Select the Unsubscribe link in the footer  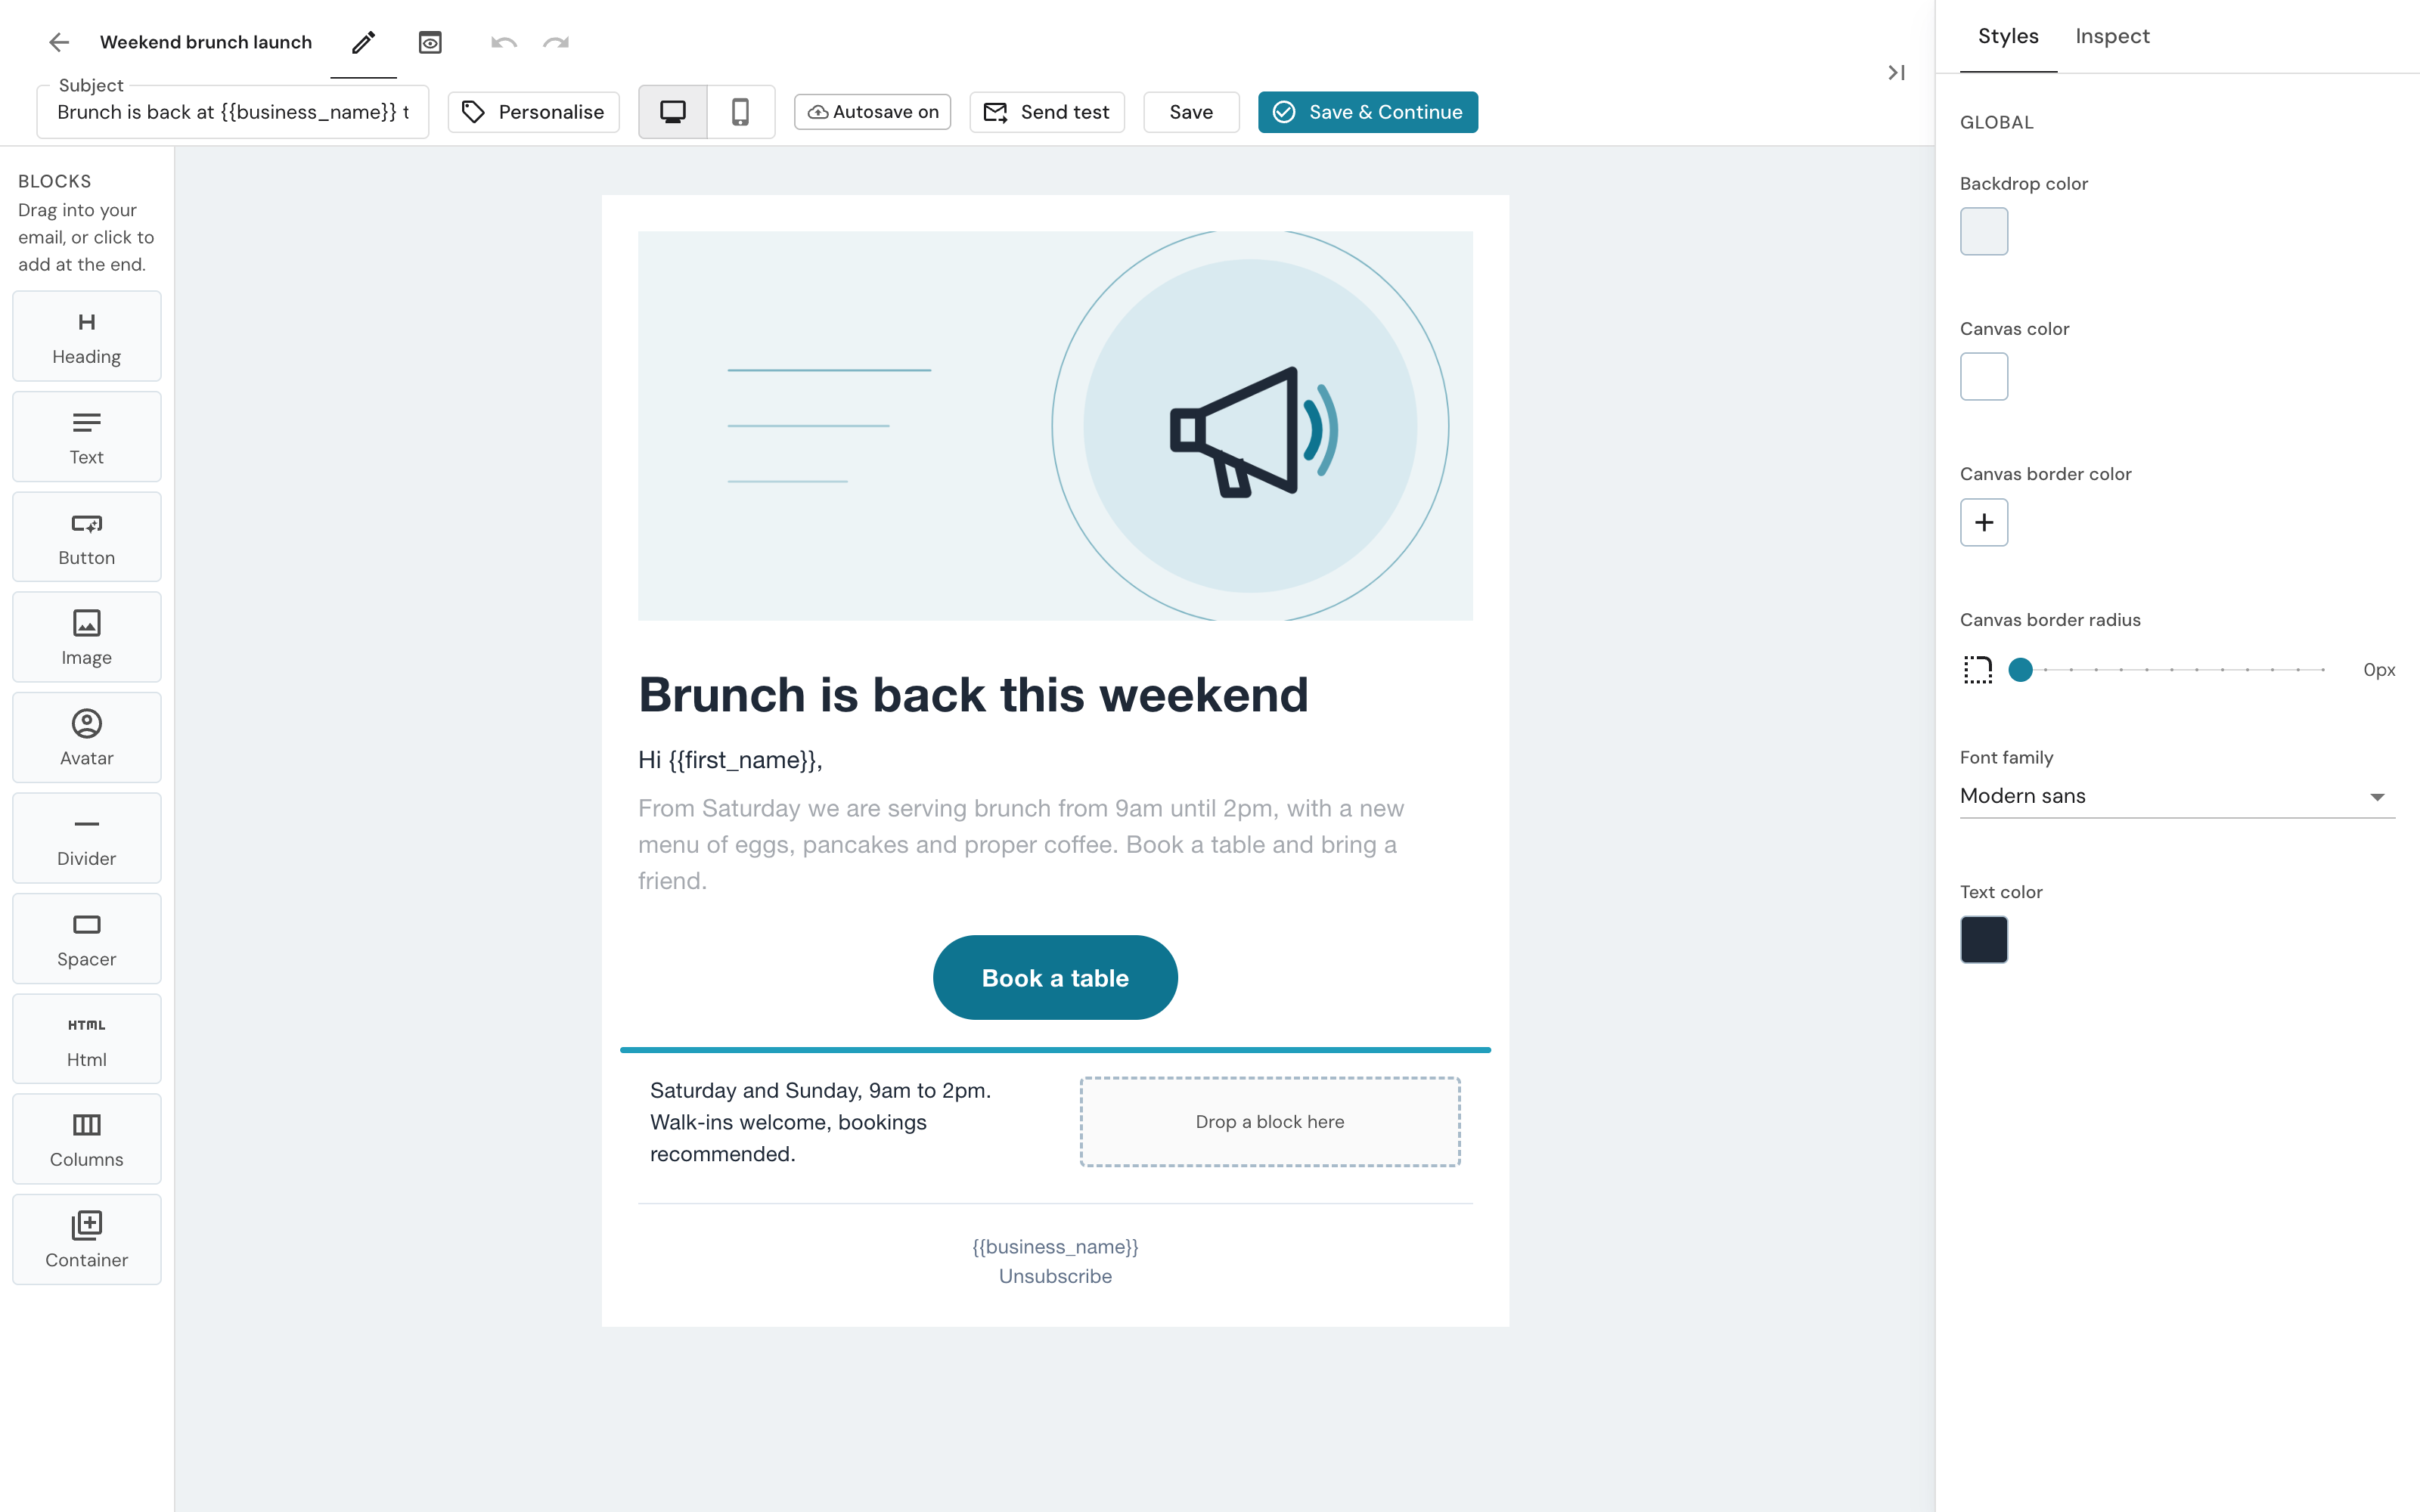1055,1276
